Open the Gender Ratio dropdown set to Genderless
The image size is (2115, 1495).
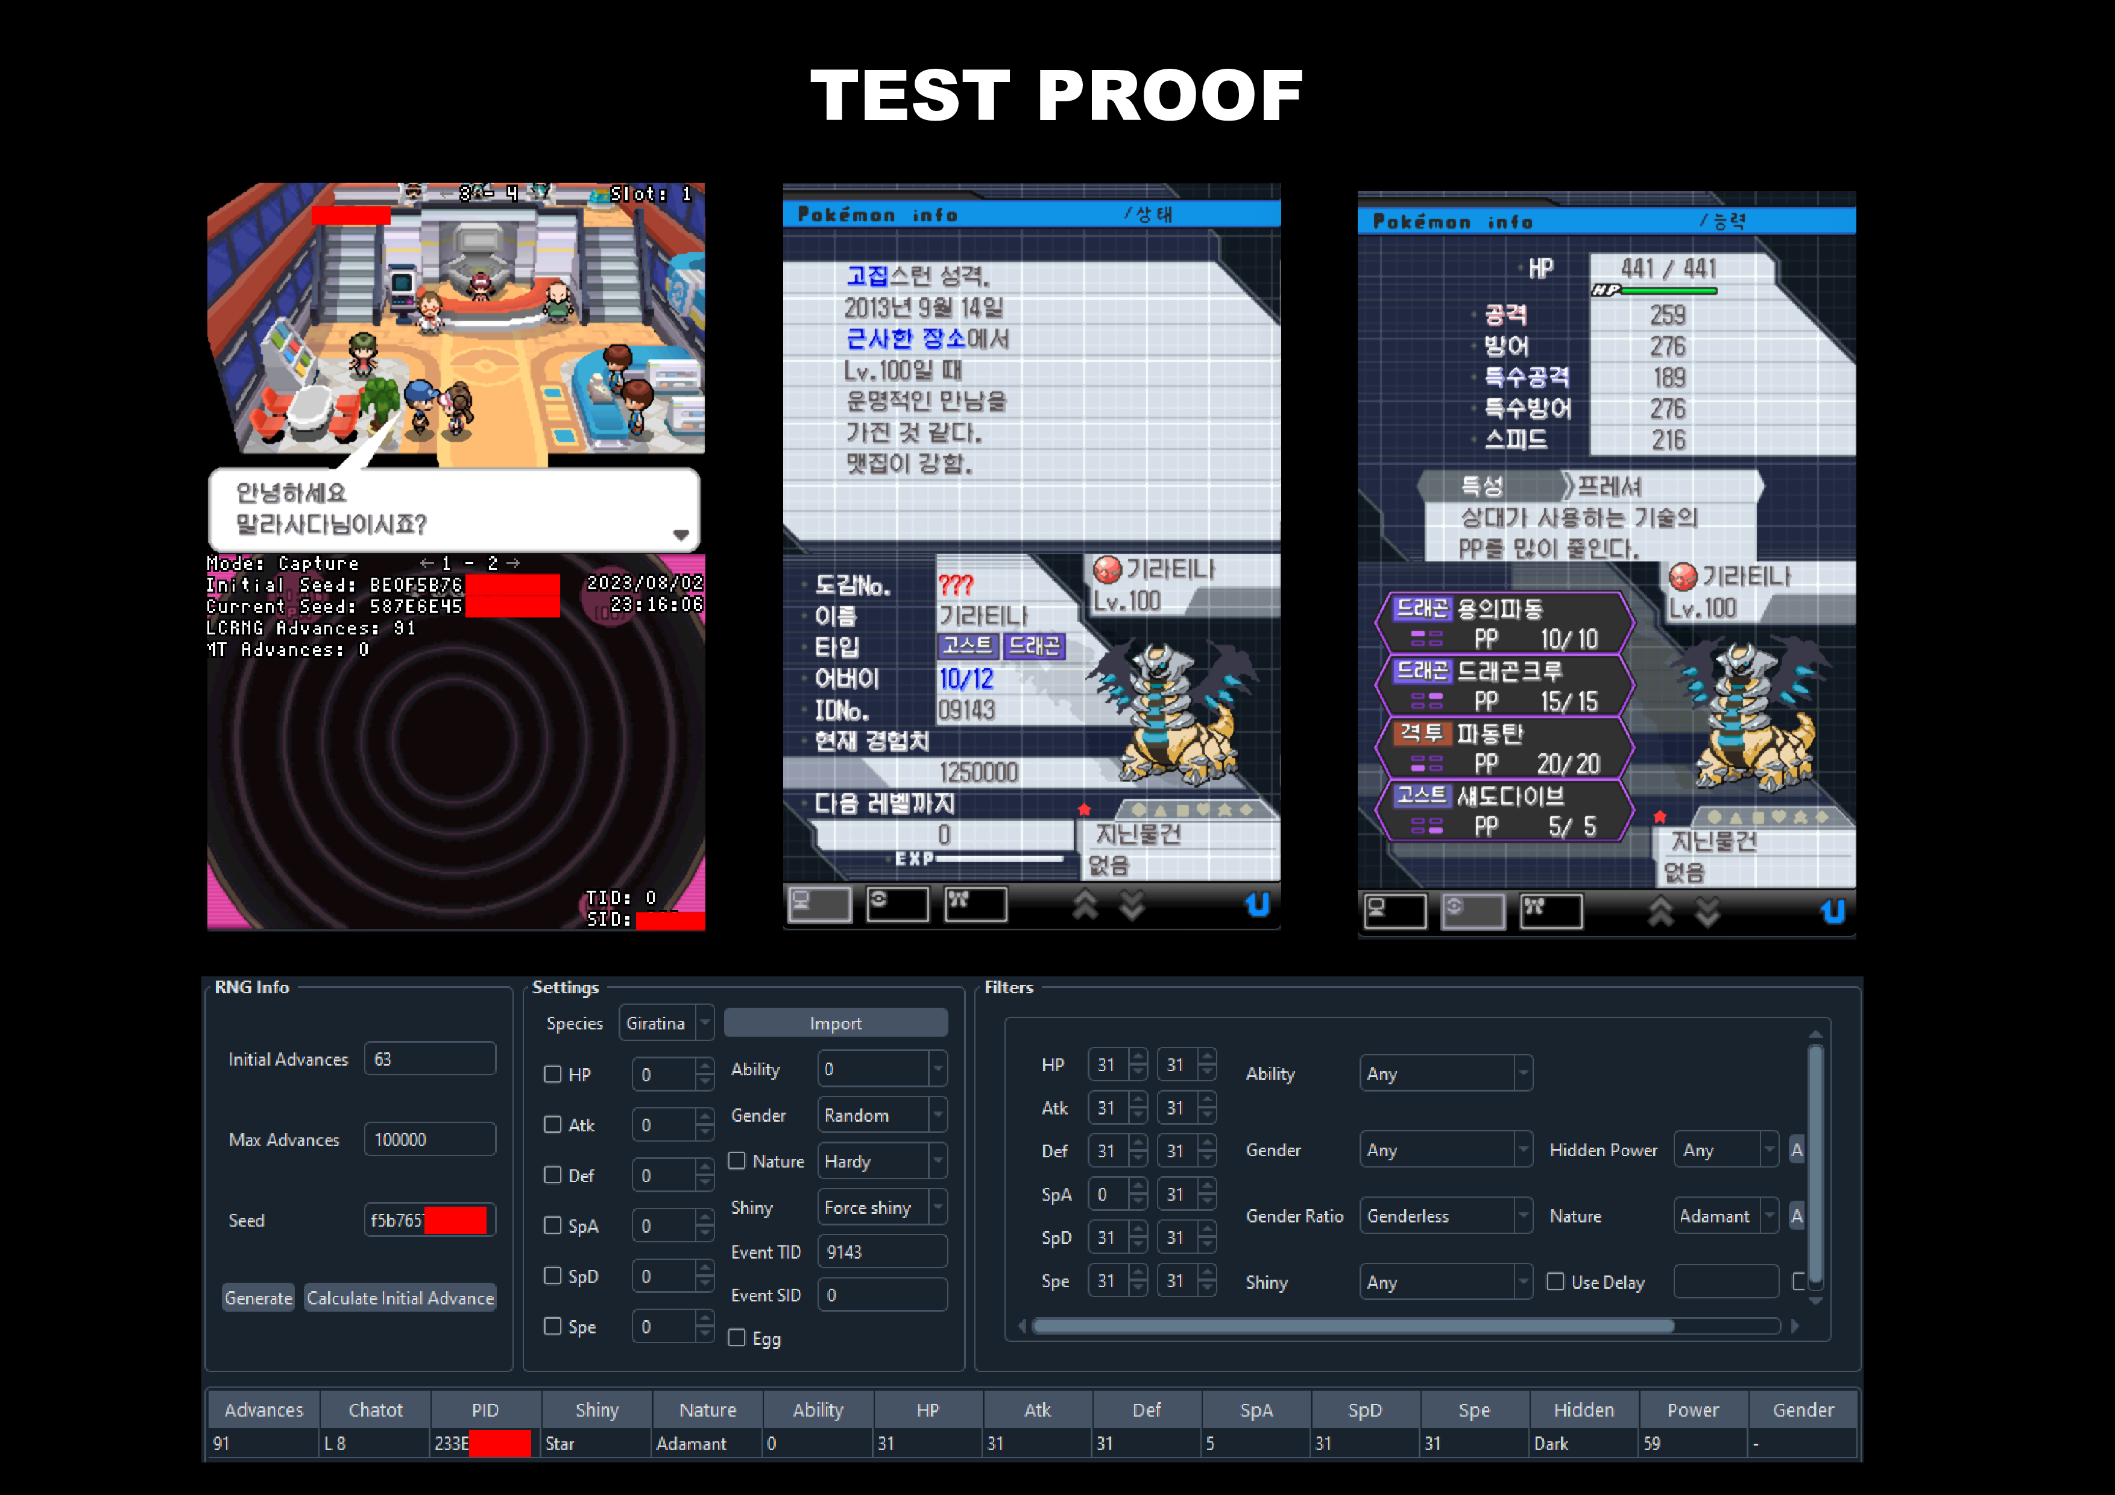coord(1445,1215)
